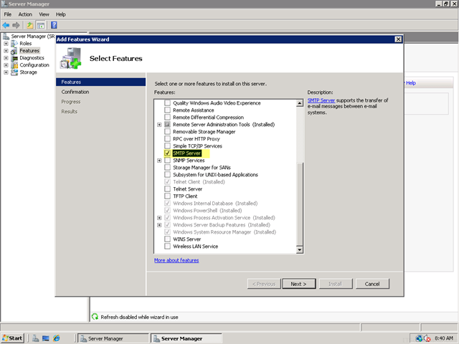Click the Help link behind the wizard
Viewport: 459px width, 344px height.
coord(411,83)
